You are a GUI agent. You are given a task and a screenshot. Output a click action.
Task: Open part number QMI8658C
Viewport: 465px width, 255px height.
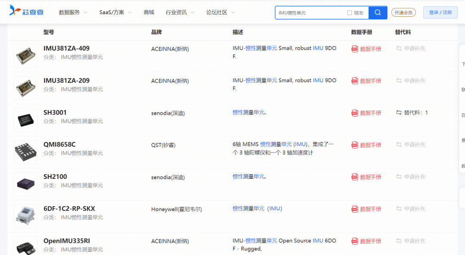(59, 144)
